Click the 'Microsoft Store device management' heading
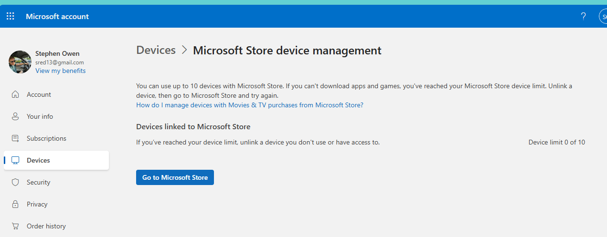The height and width of the screenshot is (237, 607). coord(287,50)
